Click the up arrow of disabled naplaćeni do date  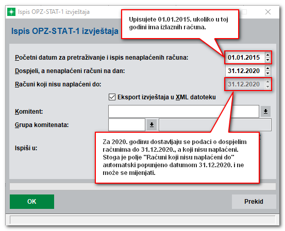[x=267, y=82]
